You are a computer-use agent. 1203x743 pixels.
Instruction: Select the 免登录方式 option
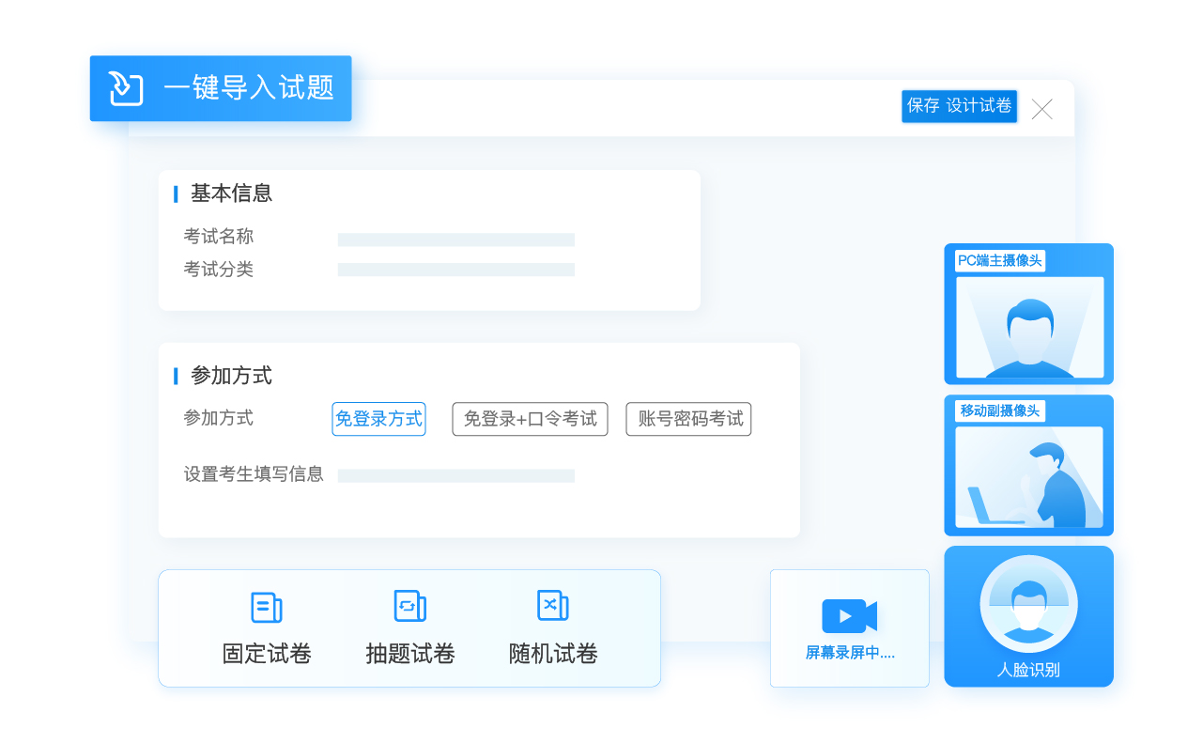tap(378, 419)
